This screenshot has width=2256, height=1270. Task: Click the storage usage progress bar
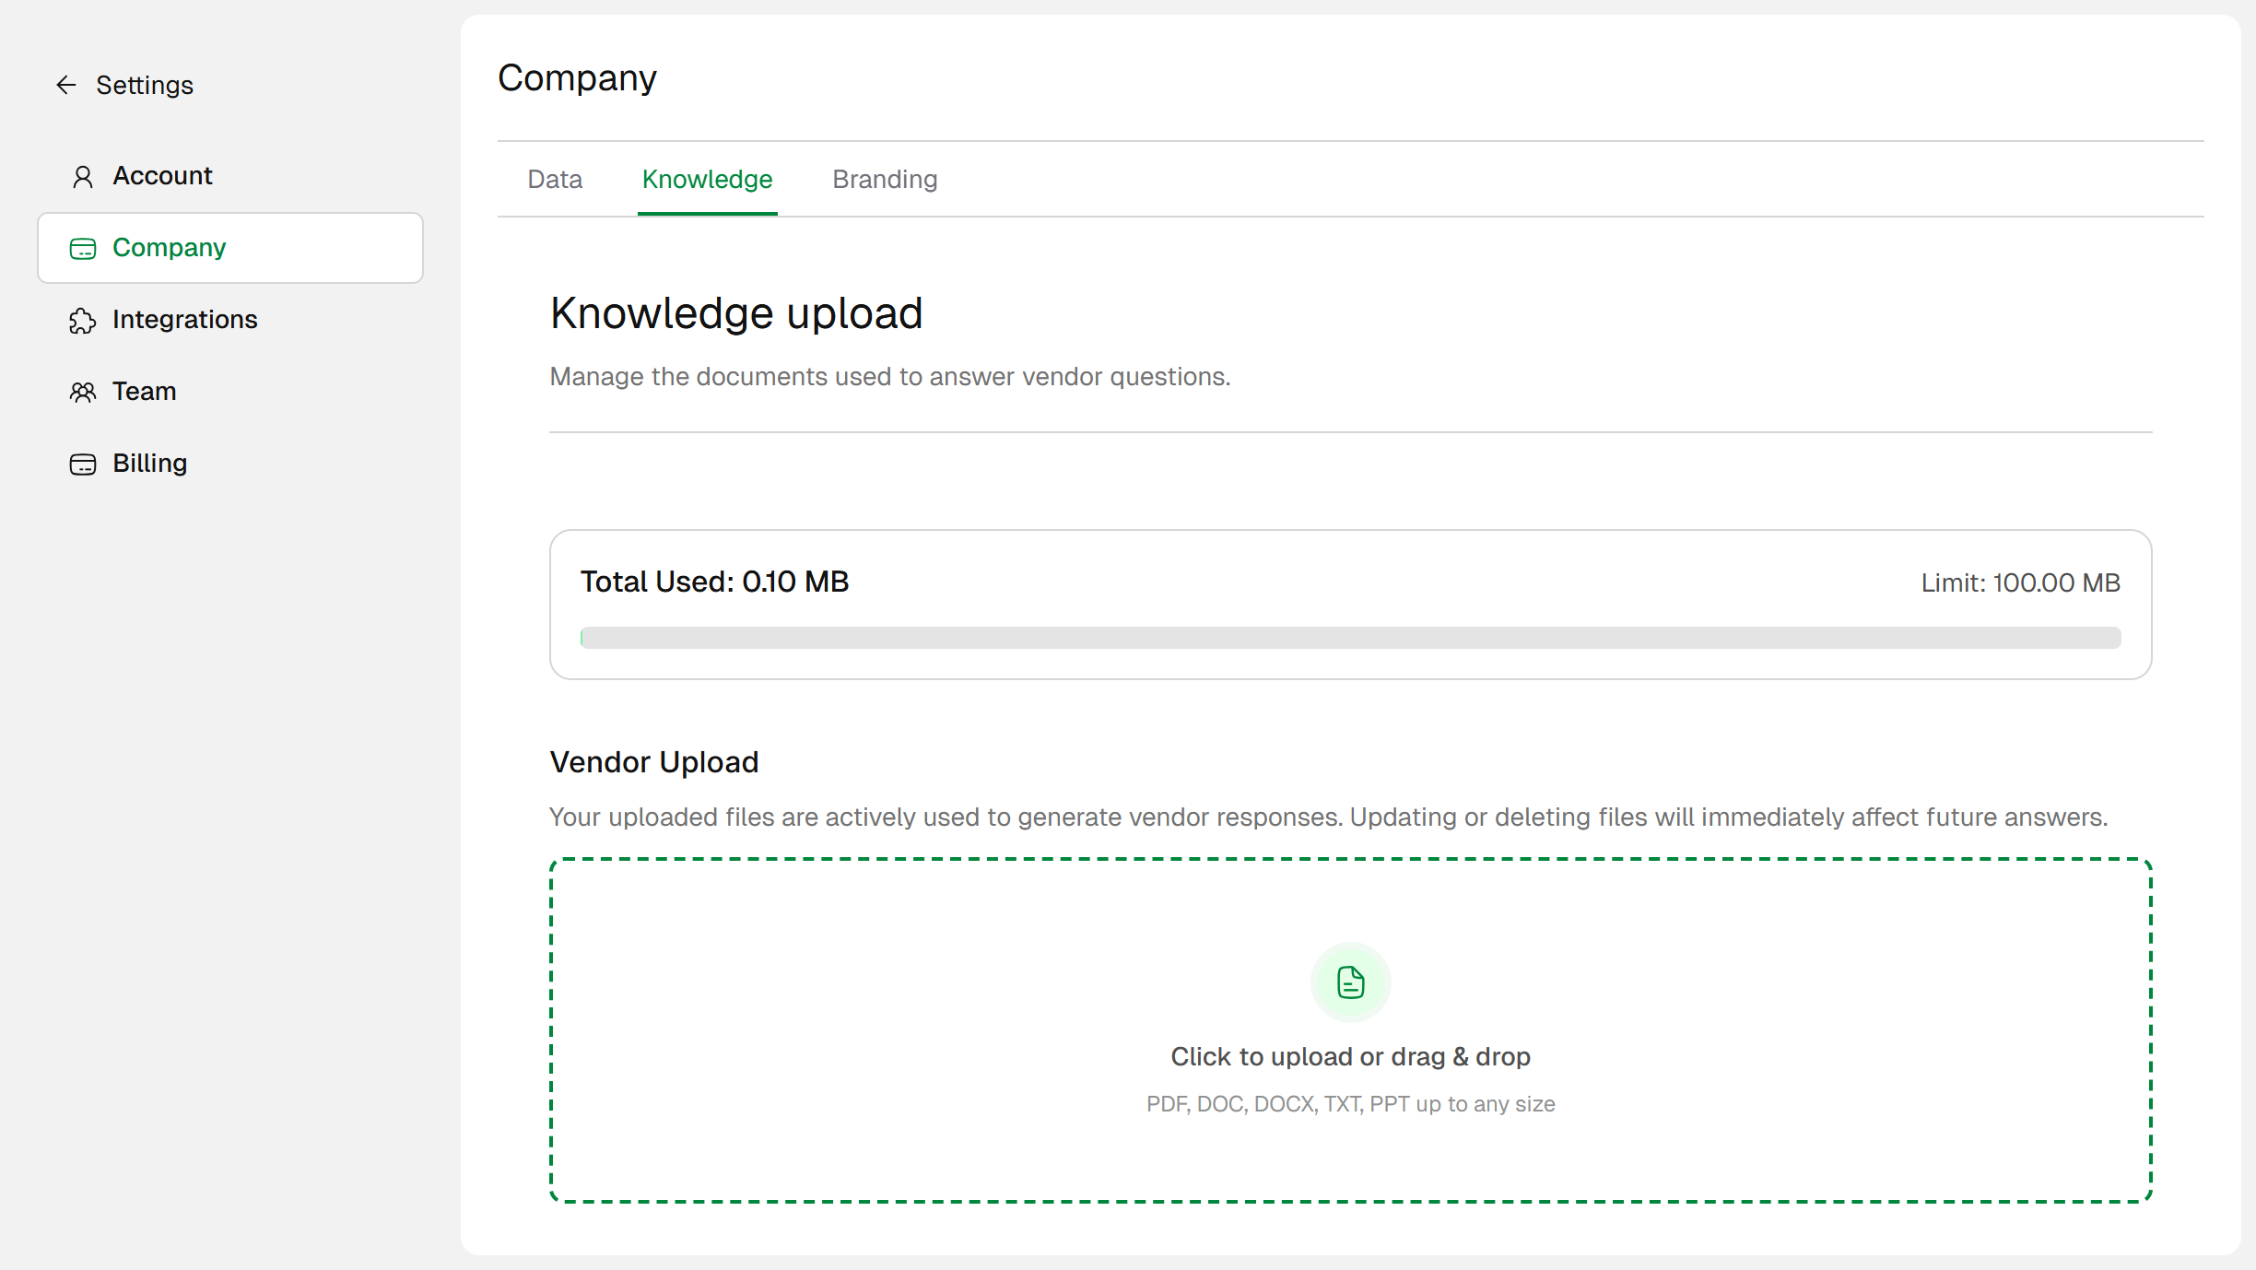(1350, 638)
